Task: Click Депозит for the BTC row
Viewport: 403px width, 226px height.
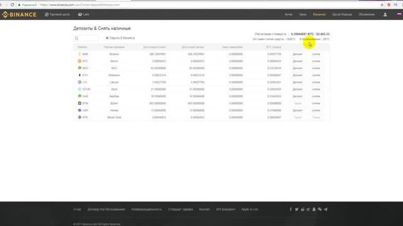Action: click(298, 62)
